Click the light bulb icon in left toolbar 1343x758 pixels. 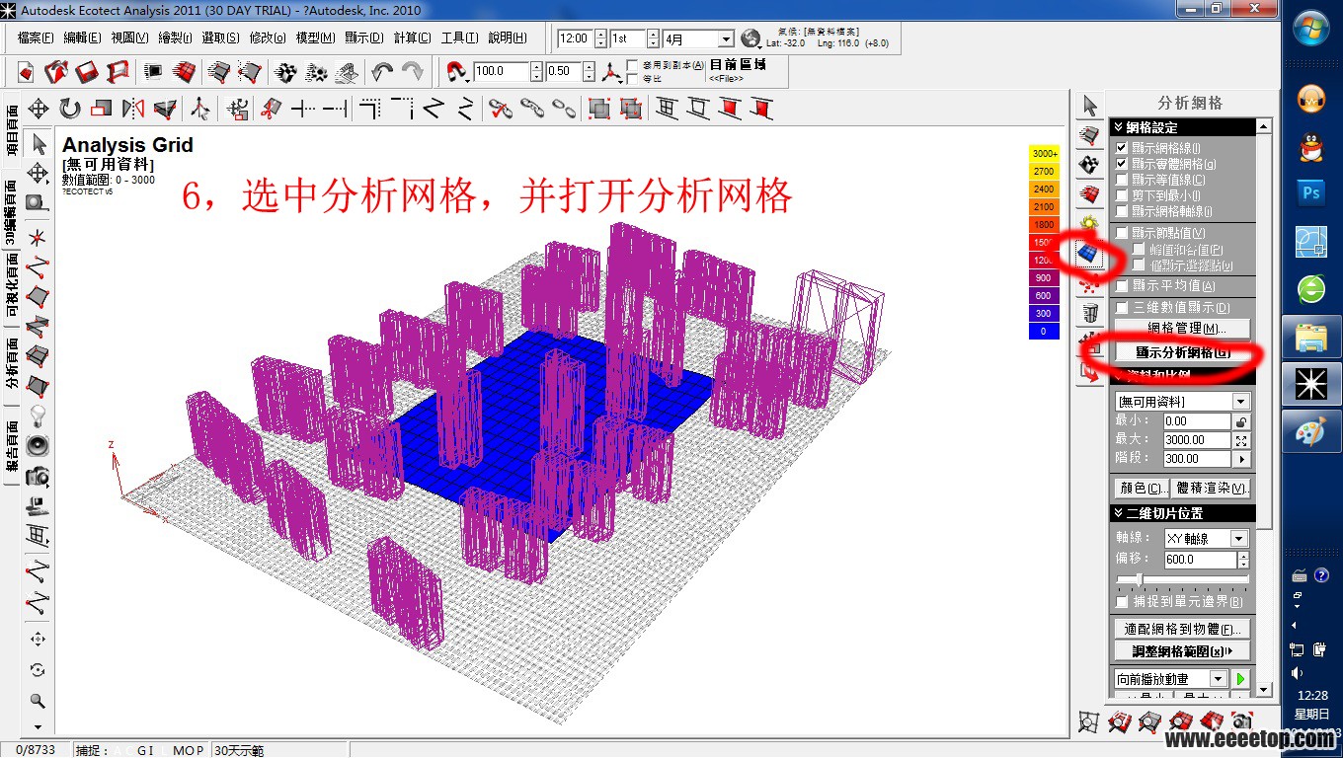(x=39, y=415)
